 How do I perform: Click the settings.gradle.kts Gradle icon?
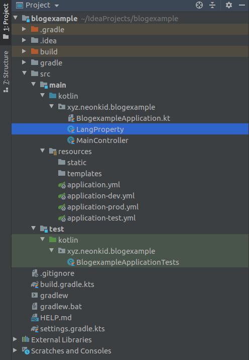(x=35, y=329)
